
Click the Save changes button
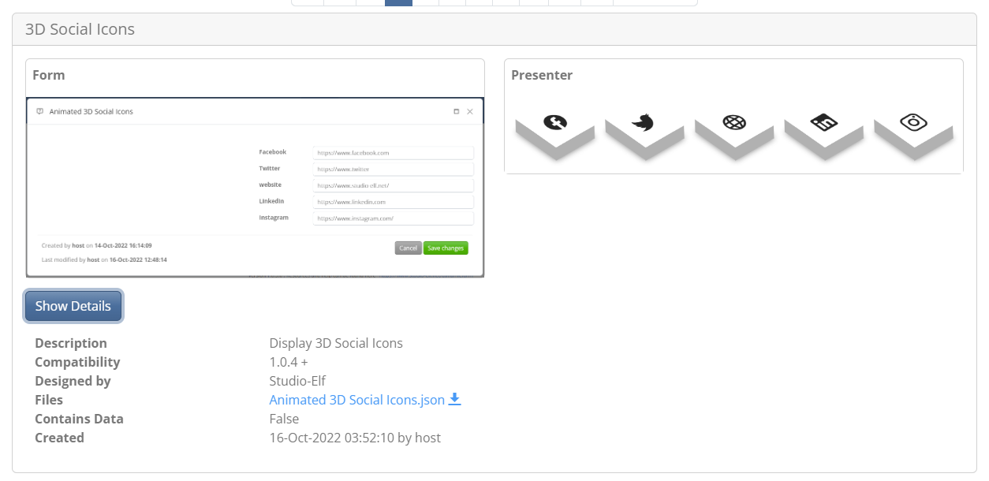(x=446, y=248)
